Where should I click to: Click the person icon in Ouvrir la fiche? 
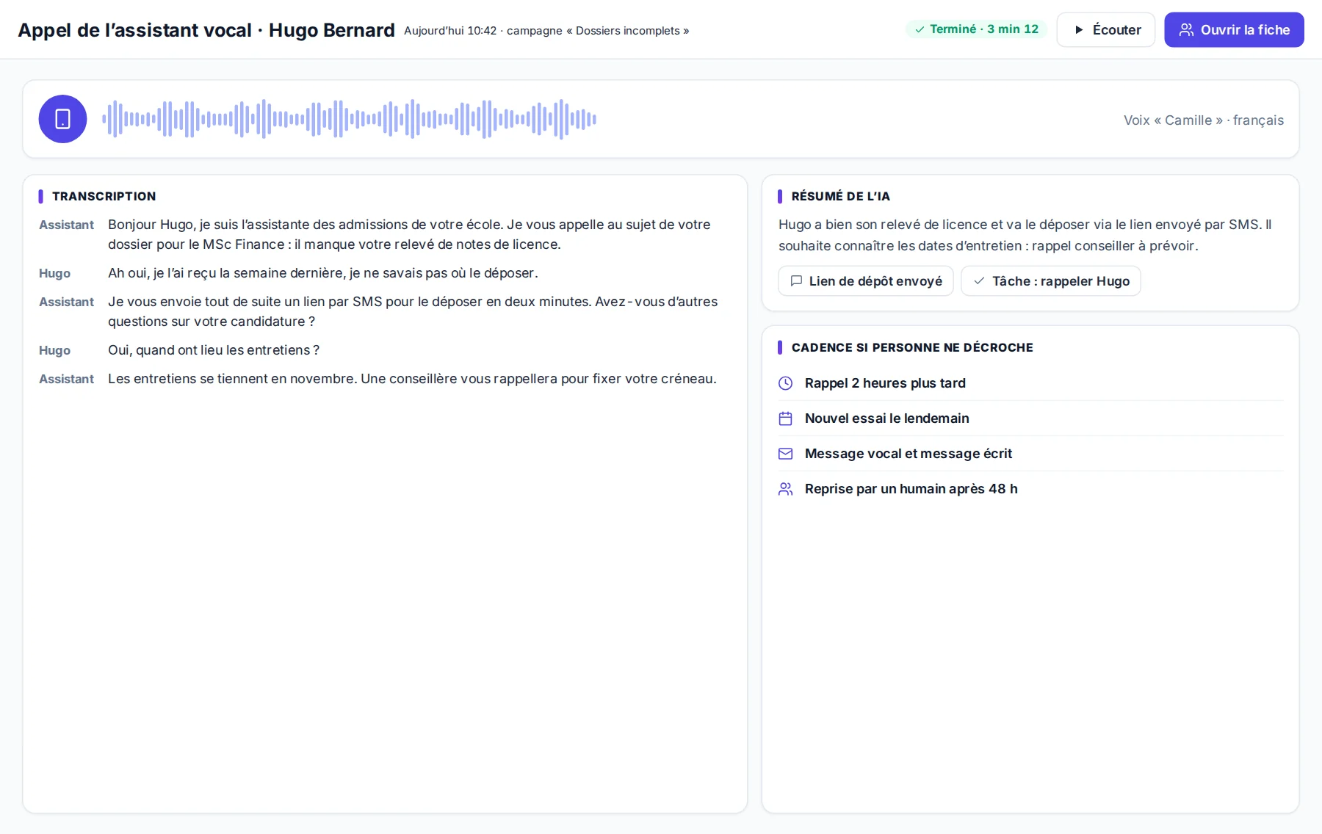[x=1186, y=30]
